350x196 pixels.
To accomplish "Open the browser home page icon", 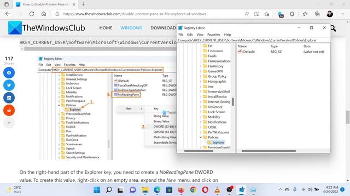I will (44, 14).
